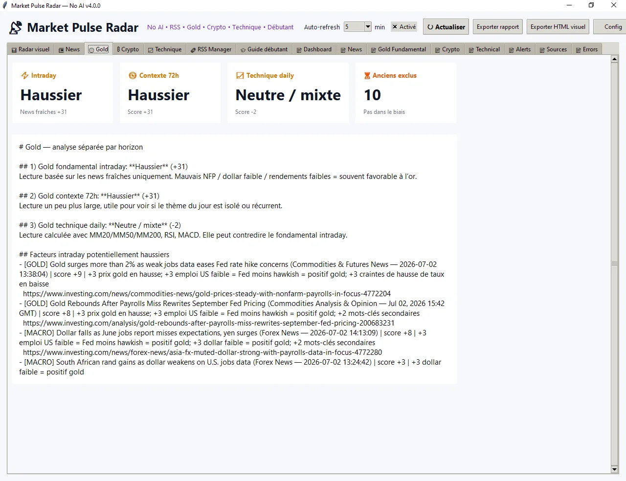
Task: Click the Intraday card's 'Haussier' value
Action: coord(51,95)
